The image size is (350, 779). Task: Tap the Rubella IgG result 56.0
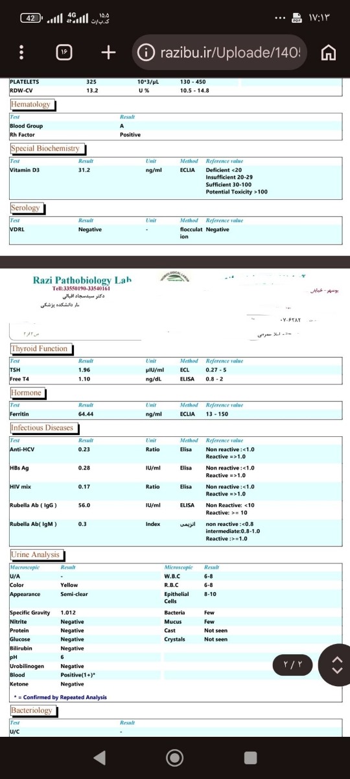pyautogui.click(x=84, y=504)
